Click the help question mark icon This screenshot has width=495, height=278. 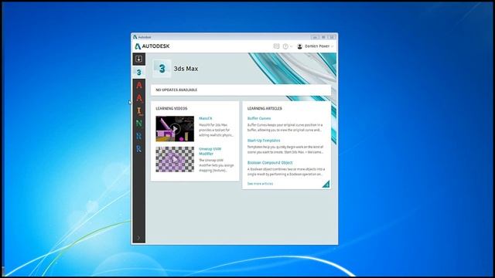(x=285, y=46)
